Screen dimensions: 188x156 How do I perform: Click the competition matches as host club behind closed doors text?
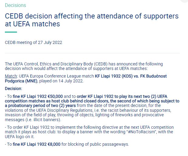coord(56,101)
